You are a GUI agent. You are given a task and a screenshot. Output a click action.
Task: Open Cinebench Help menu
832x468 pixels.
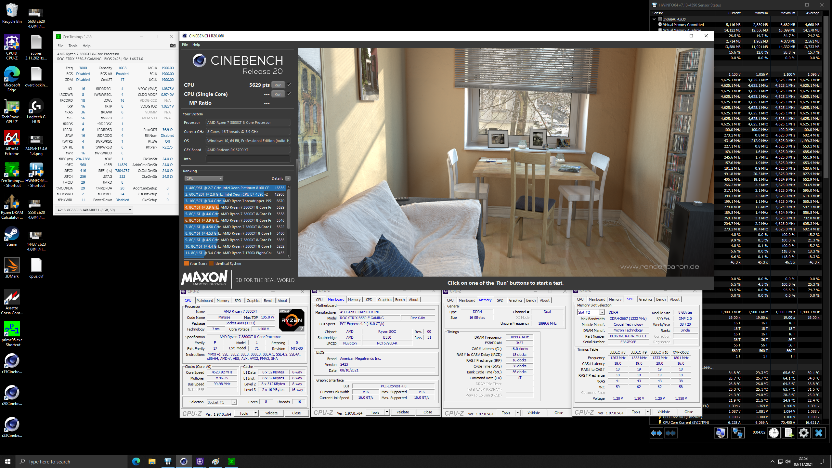coord(196,45)
